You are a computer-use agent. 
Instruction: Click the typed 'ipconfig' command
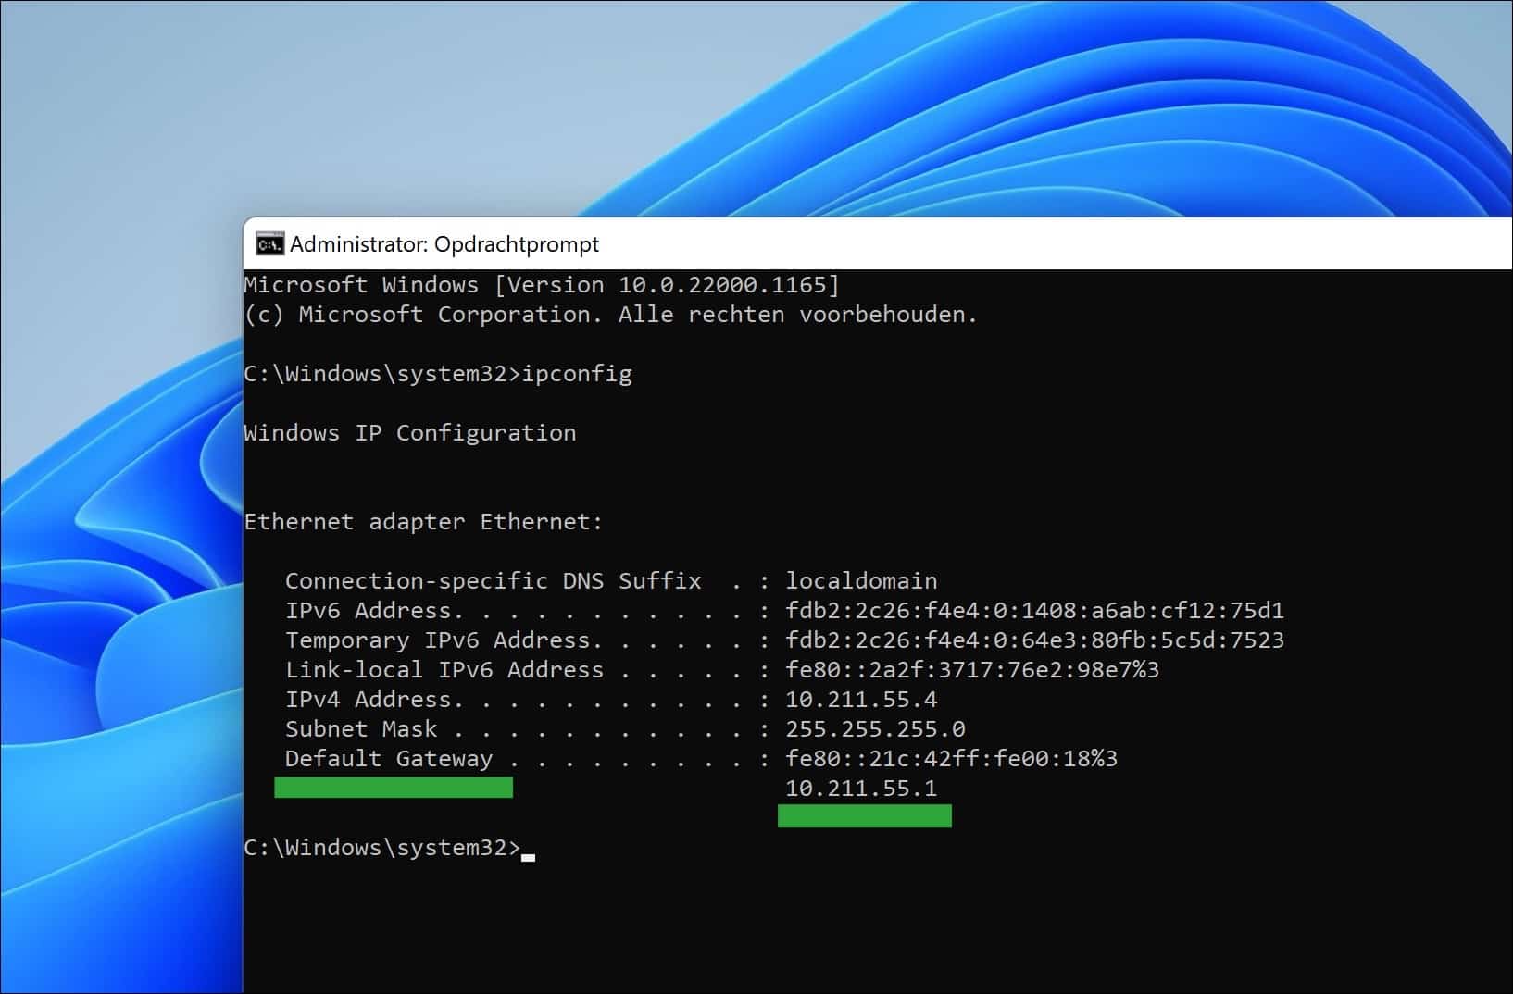click(x=577, y=374)
